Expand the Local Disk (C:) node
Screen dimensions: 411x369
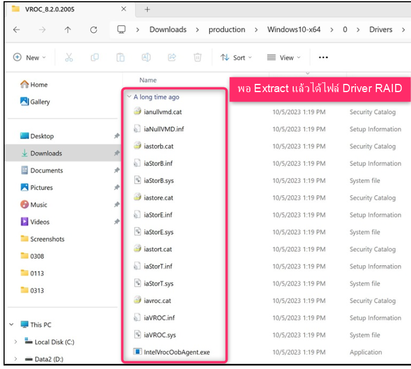click(x=15, y=342)
